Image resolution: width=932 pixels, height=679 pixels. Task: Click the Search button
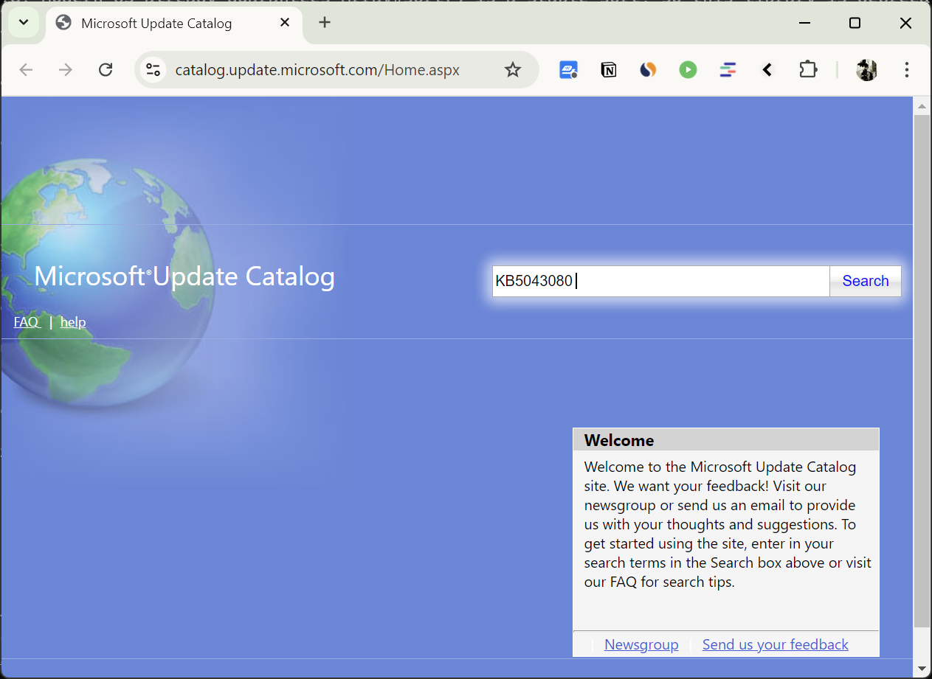(x=866, y=281)
